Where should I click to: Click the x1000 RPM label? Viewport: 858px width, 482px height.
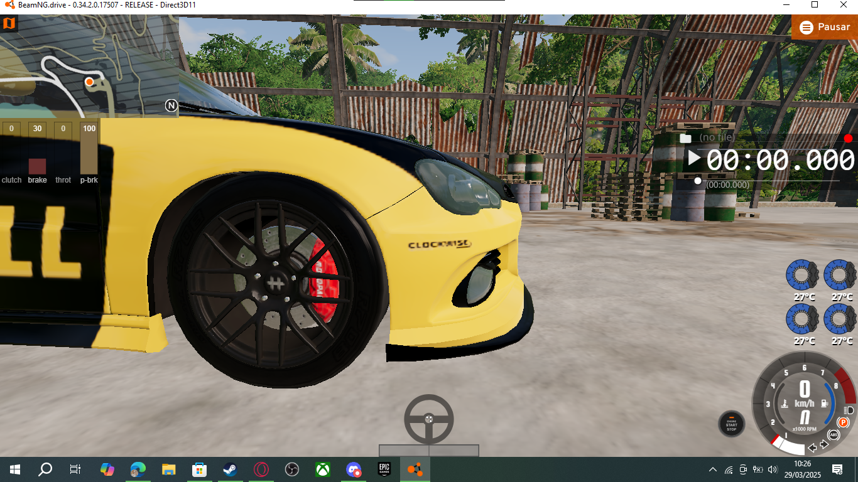[805, 429]
